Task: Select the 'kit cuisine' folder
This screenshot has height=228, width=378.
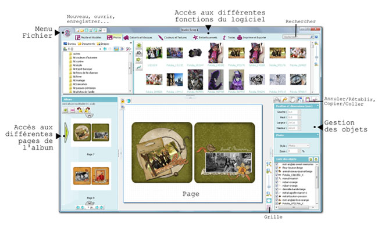Action: [76, 61]
